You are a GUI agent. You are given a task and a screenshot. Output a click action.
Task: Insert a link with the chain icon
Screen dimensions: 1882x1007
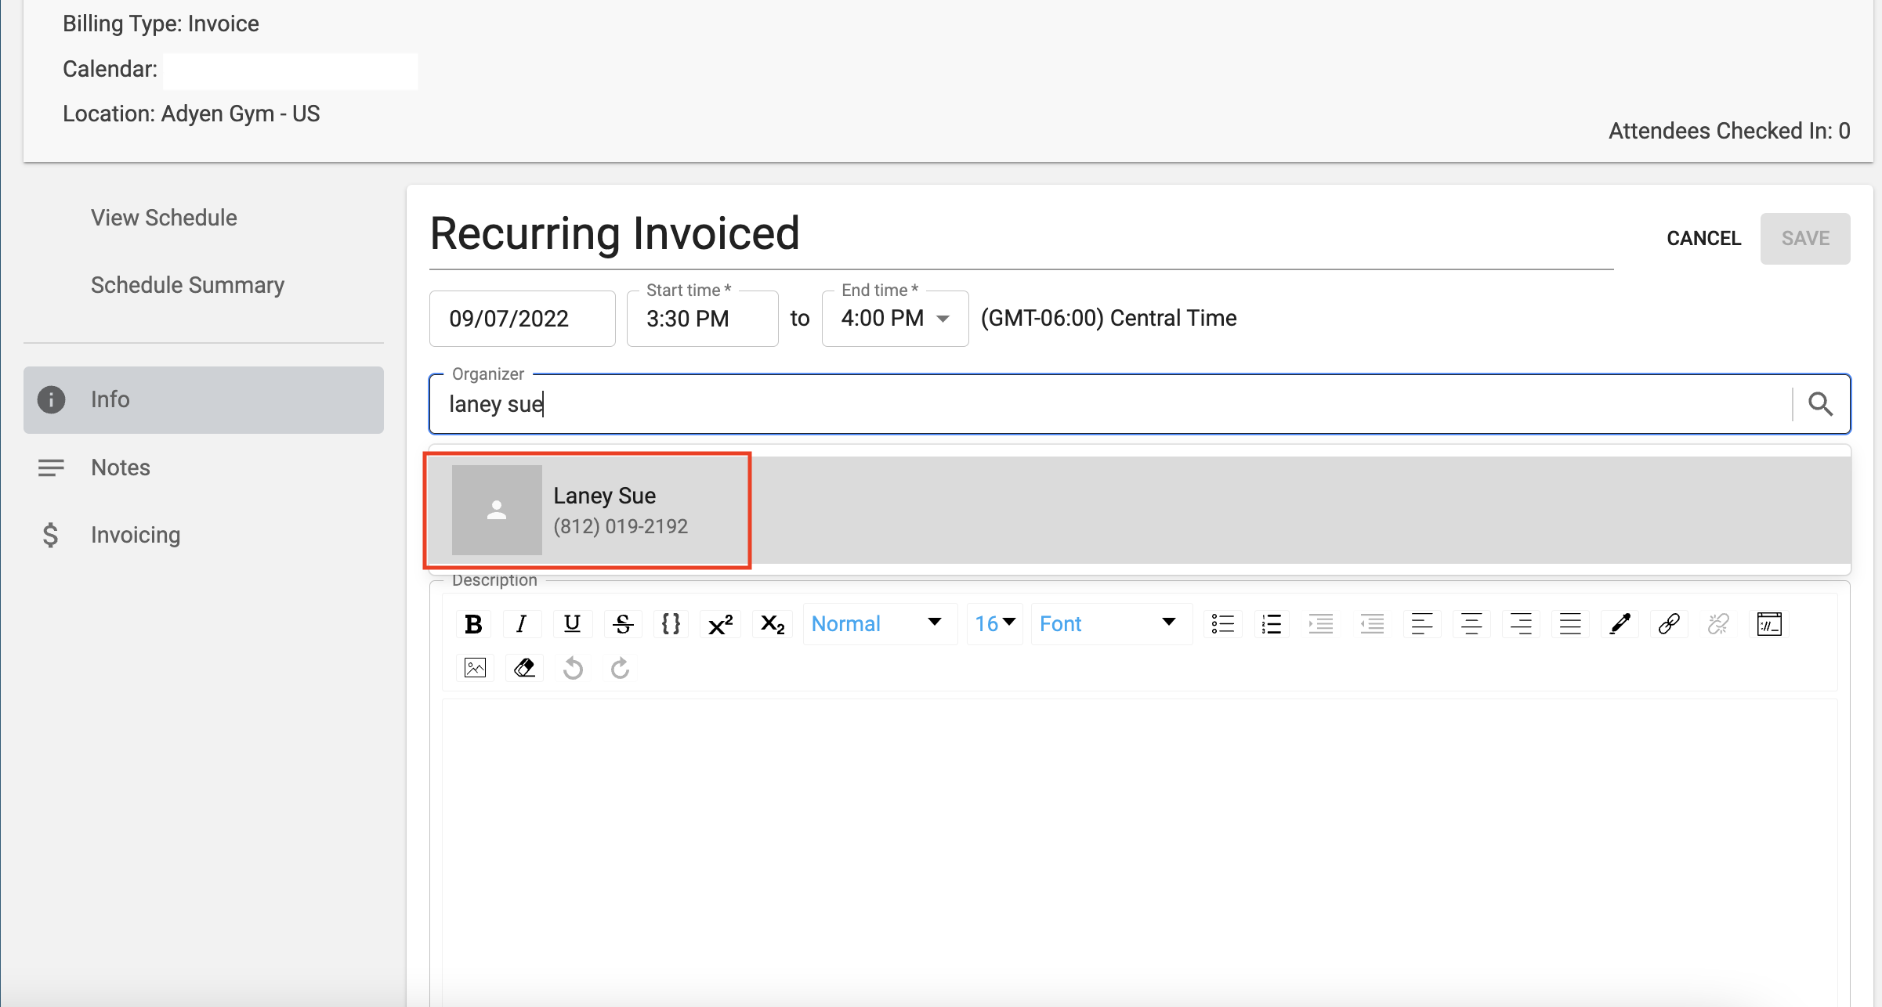coord(1669,624)
